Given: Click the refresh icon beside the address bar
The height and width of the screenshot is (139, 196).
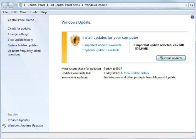Looking at the screenshot, I should [x=192, y=5].
